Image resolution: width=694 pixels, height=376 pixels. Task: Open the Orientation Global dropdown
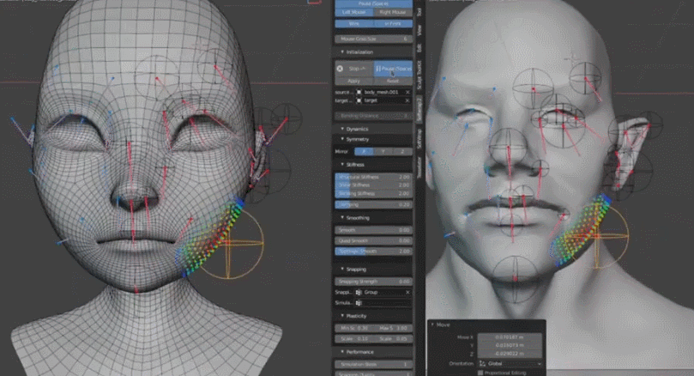pos(510,364)
